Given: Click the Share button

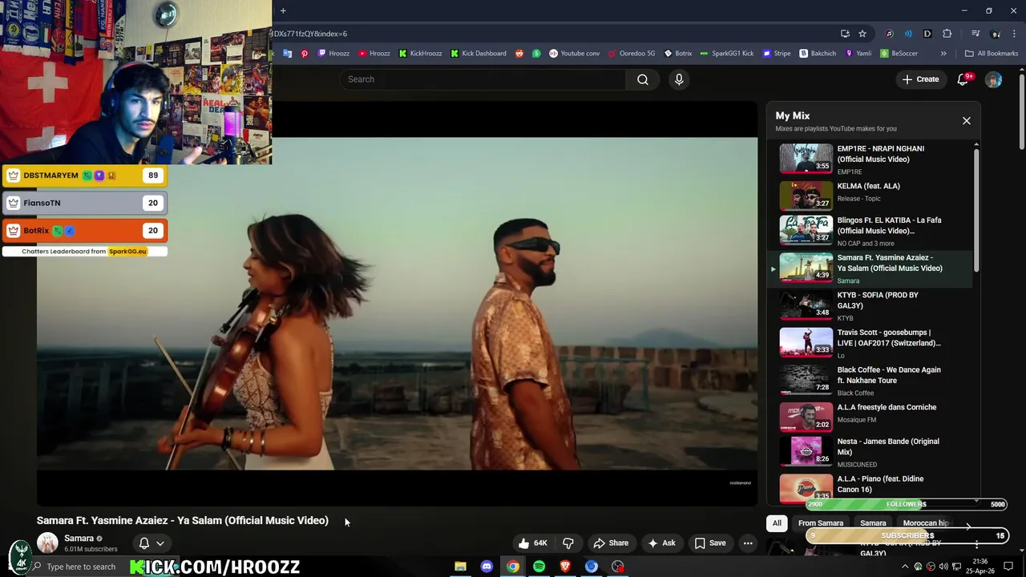Looking at the screenshot, I should [x=611, y=543].
